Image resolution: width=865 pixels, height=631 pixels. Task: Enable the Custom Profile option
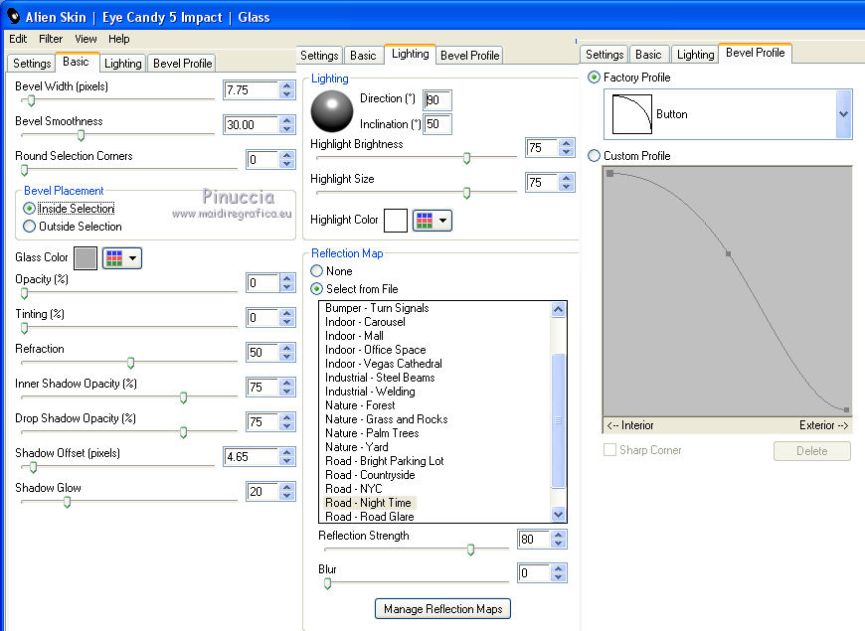point(595,156)
